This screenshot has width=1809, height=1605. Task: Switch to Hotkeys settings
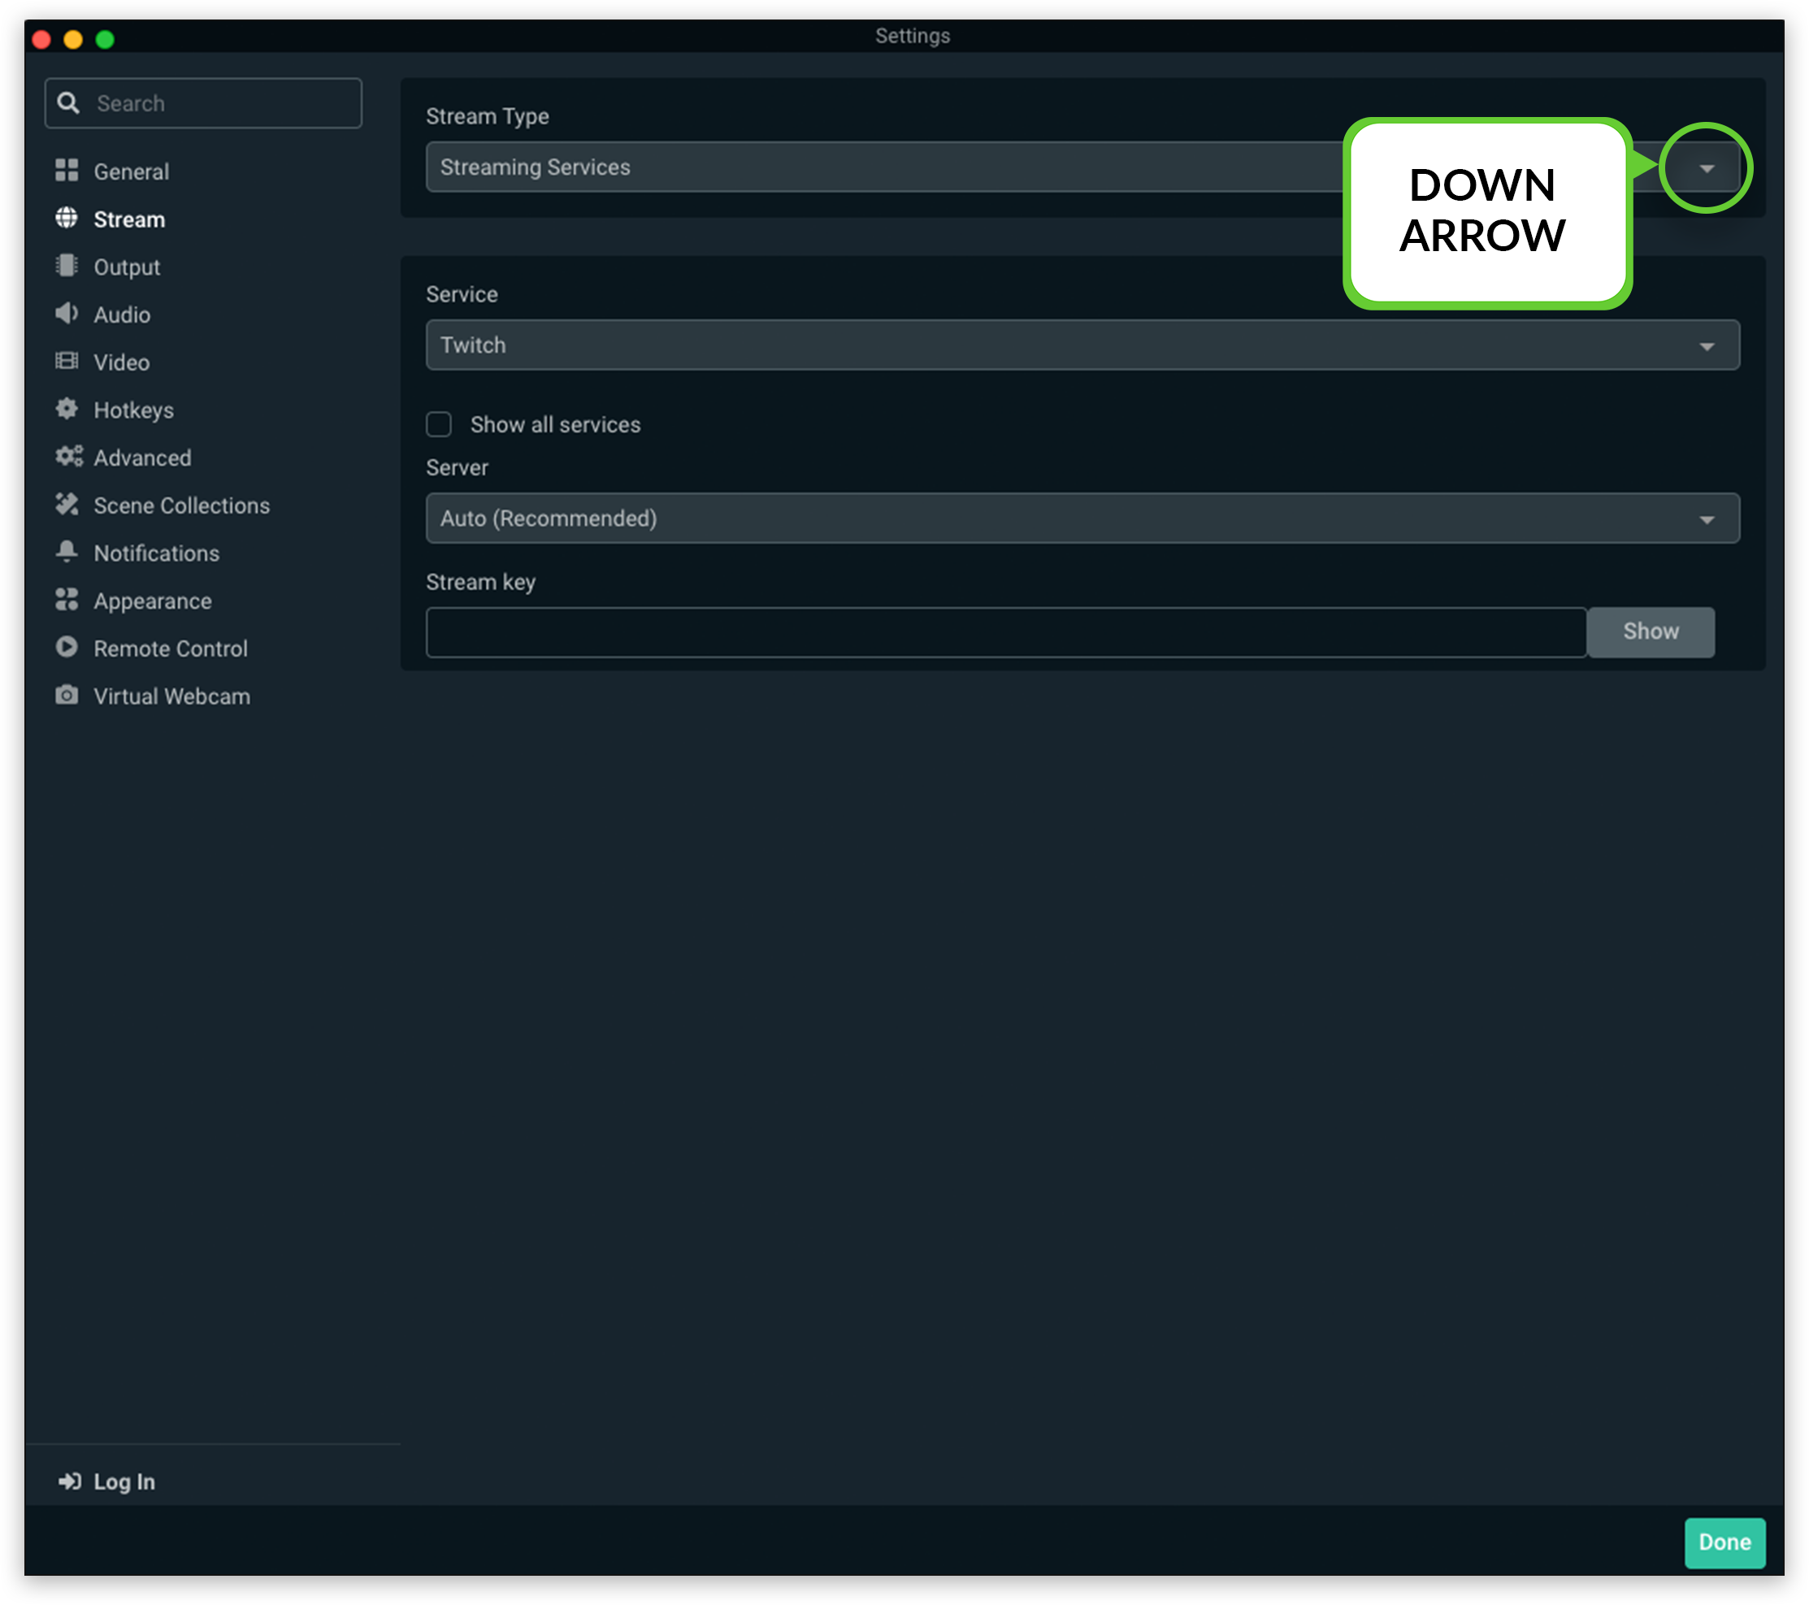(x=133, y=410)
